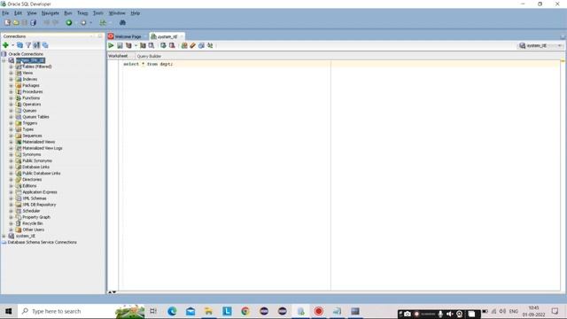The height and width of the screenshot is (319, 567).
Task: Click into the SQL worksheet editor line
Action: pos(340,64)
